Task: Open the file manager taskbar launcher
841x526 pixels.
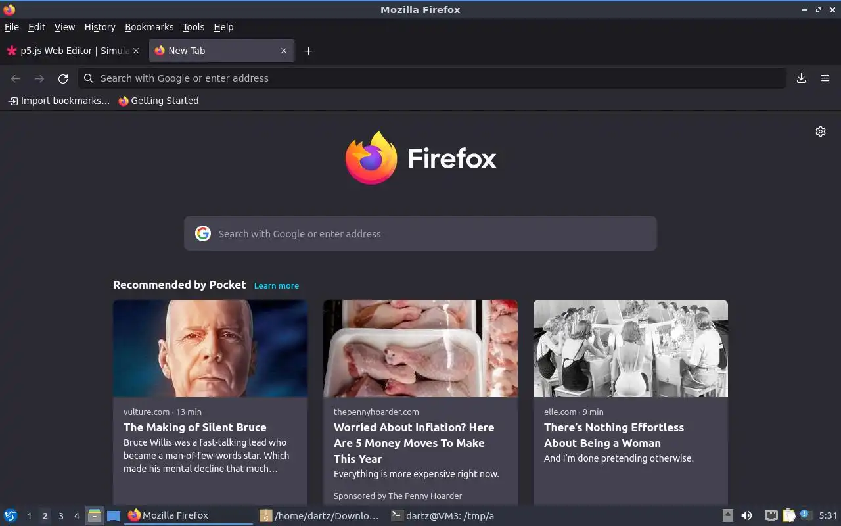Action: point(95,516)
